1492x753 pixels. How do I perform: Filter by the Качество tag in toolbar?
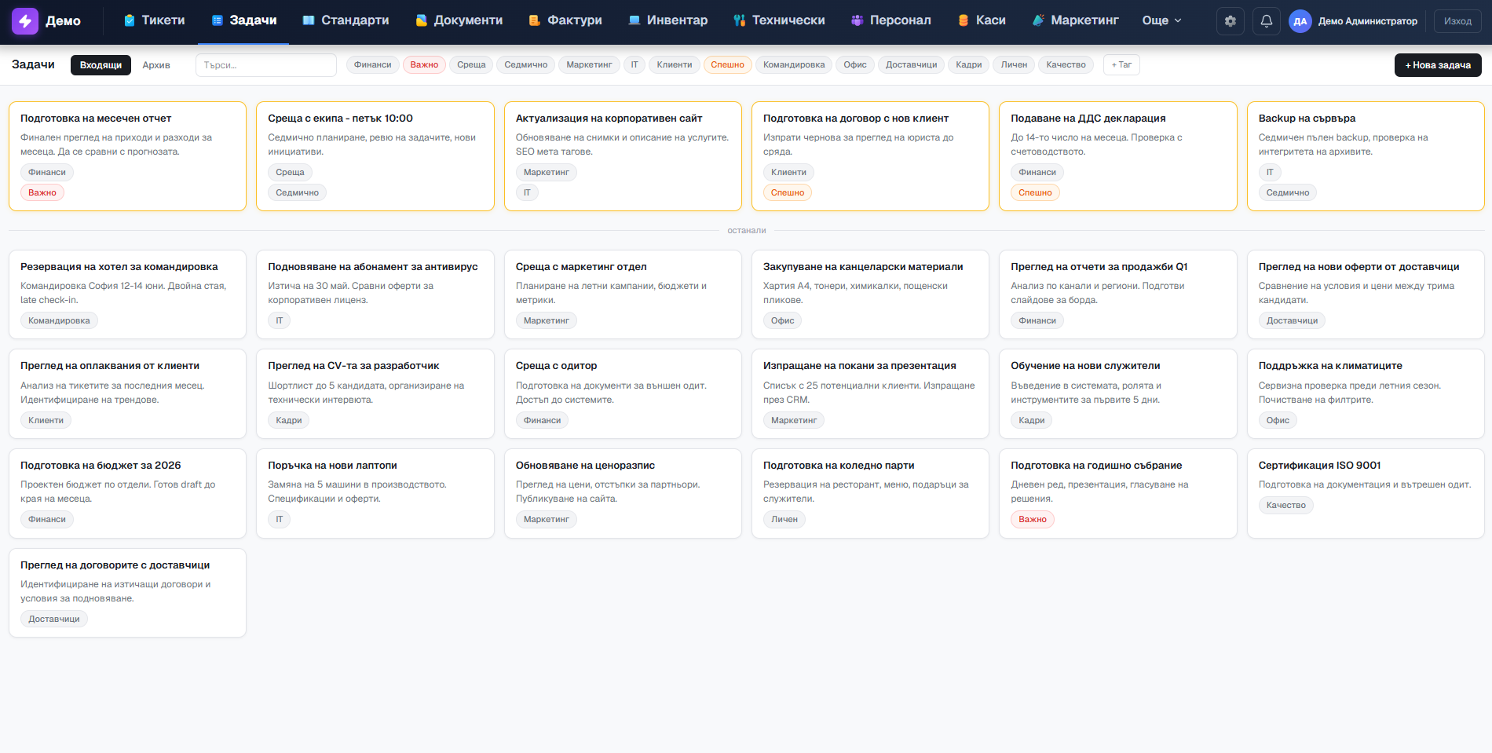(x=1066, y=64)
